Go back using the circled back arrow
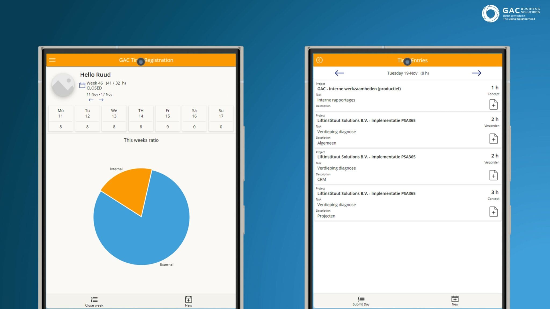This screenshot has height=309, width=550. (320, 60)
